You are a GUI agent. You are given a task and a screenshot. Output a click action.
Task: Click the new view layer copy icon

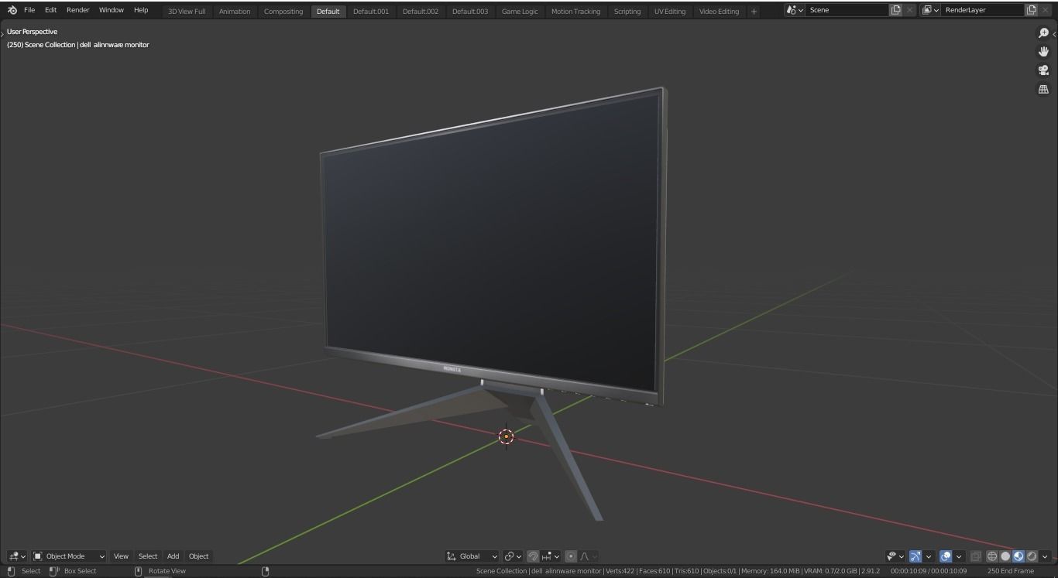pyautogui.click(x=1032, y=10)
